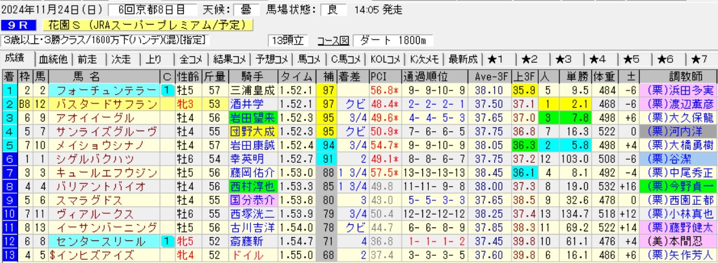Open the ★3 star tab
Image resolution: width=718 pixels, height=263 pixels.
point(568,59)
